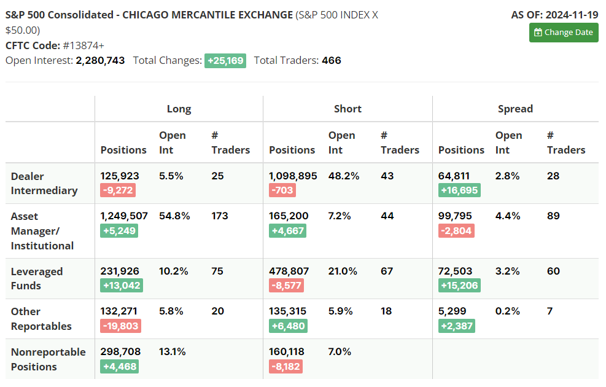Select Nonreportable long positions 298,708
The width and height of the screenshot is (606, 387).
[x=120, y=352]
